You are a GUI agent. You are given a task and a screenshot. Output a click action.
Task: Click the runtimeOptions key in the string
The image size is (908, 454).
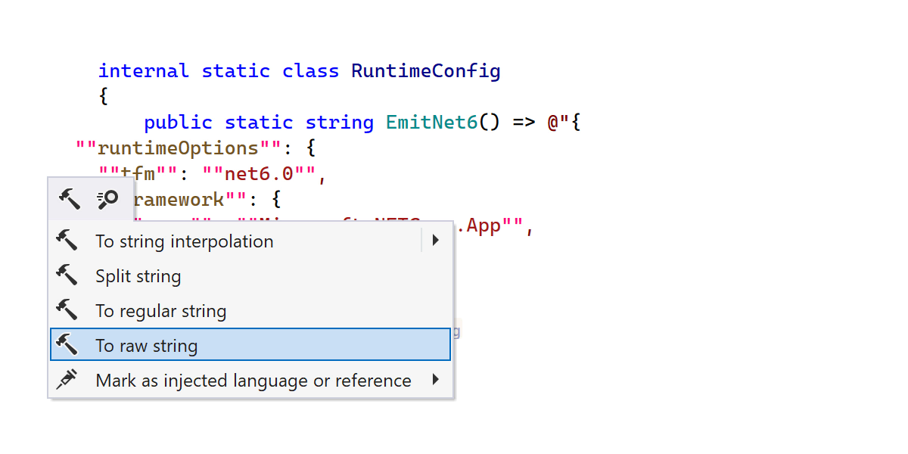click(x=178, y=148)
